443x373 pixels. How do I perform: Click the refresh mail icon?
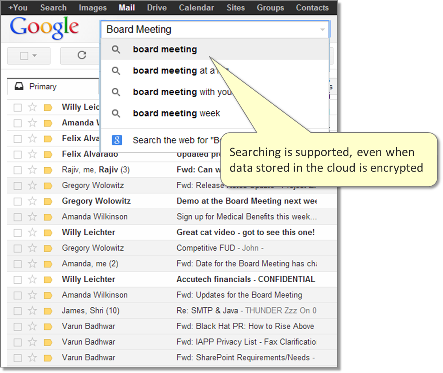[x=82, y=55]
